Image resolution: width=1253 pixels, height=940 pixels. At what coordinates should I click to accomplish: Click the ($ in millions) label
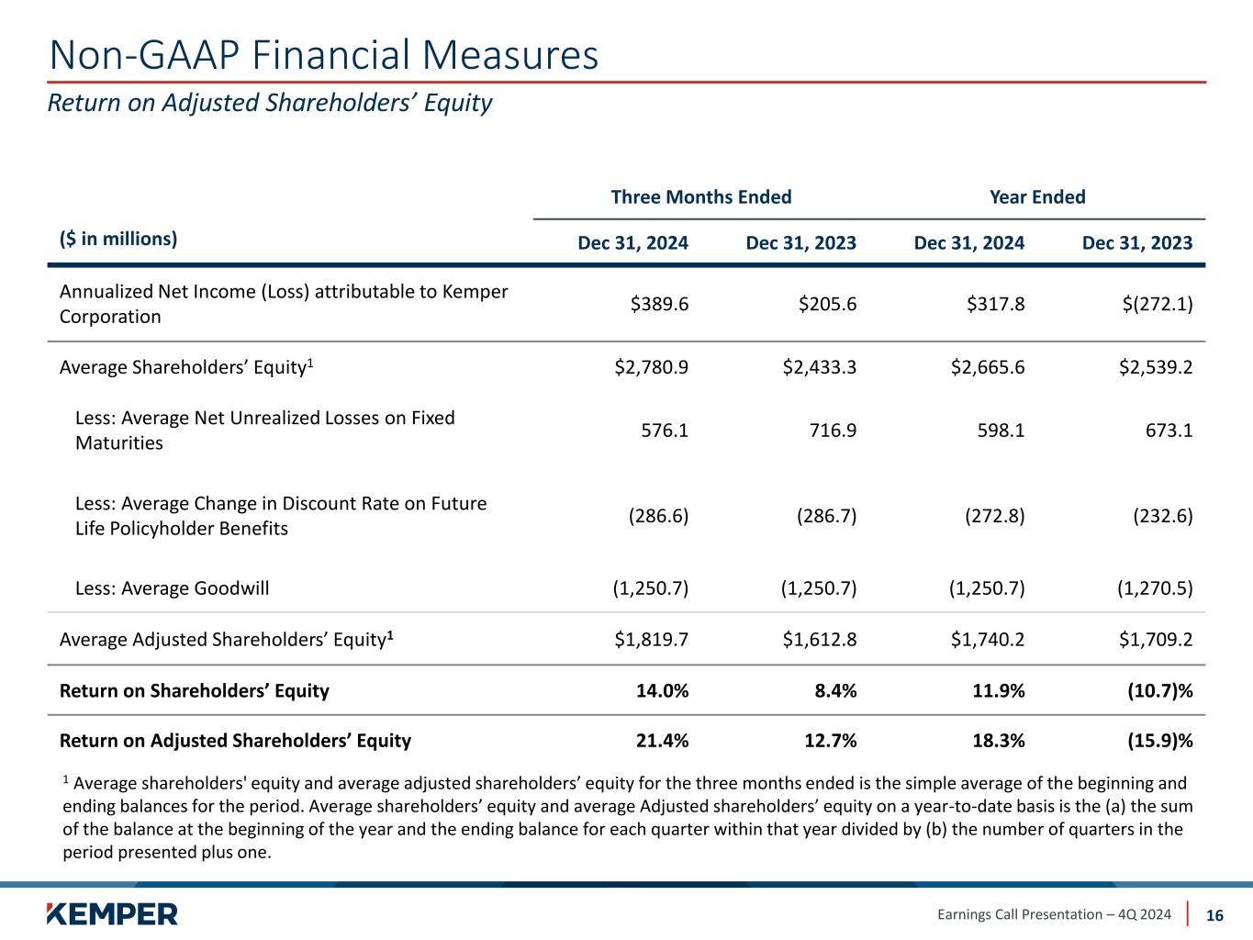pos(118,240)
